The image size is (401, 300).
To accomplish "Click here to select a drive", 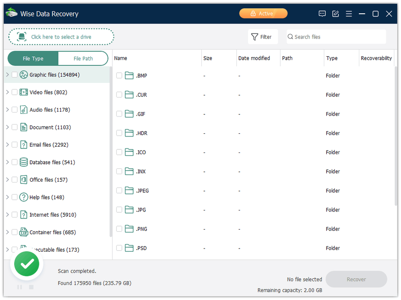I will (61, 37).
